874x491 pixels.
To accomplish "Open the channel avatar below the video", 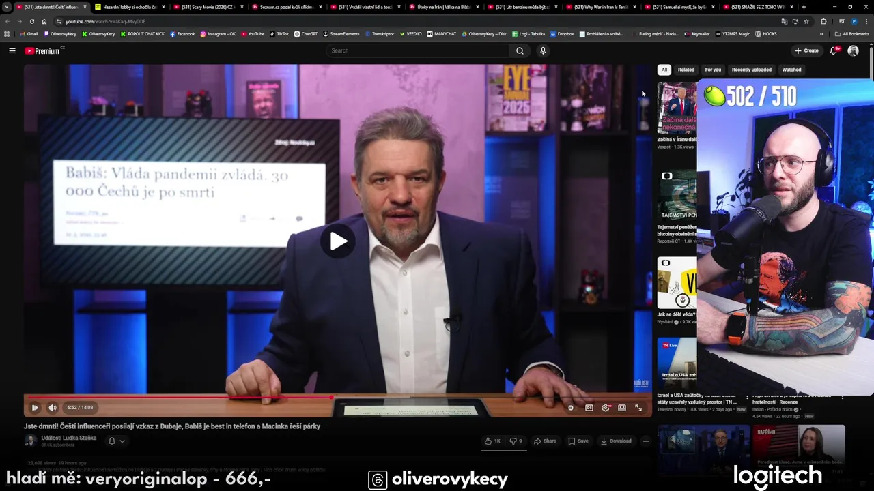I will [30, 441].
